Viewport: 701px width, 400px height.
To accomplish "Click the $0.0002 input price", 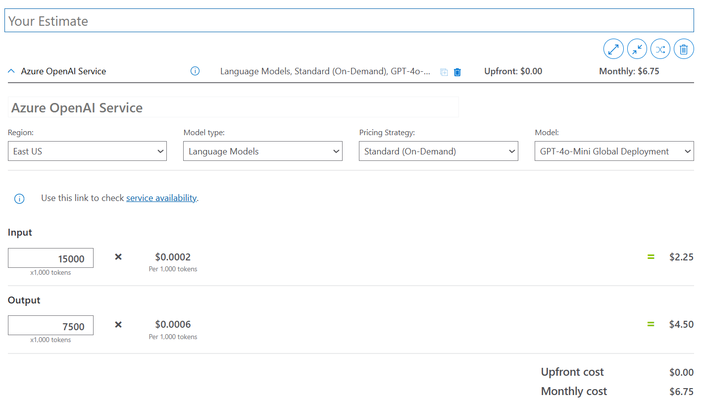I will point(173,257).
